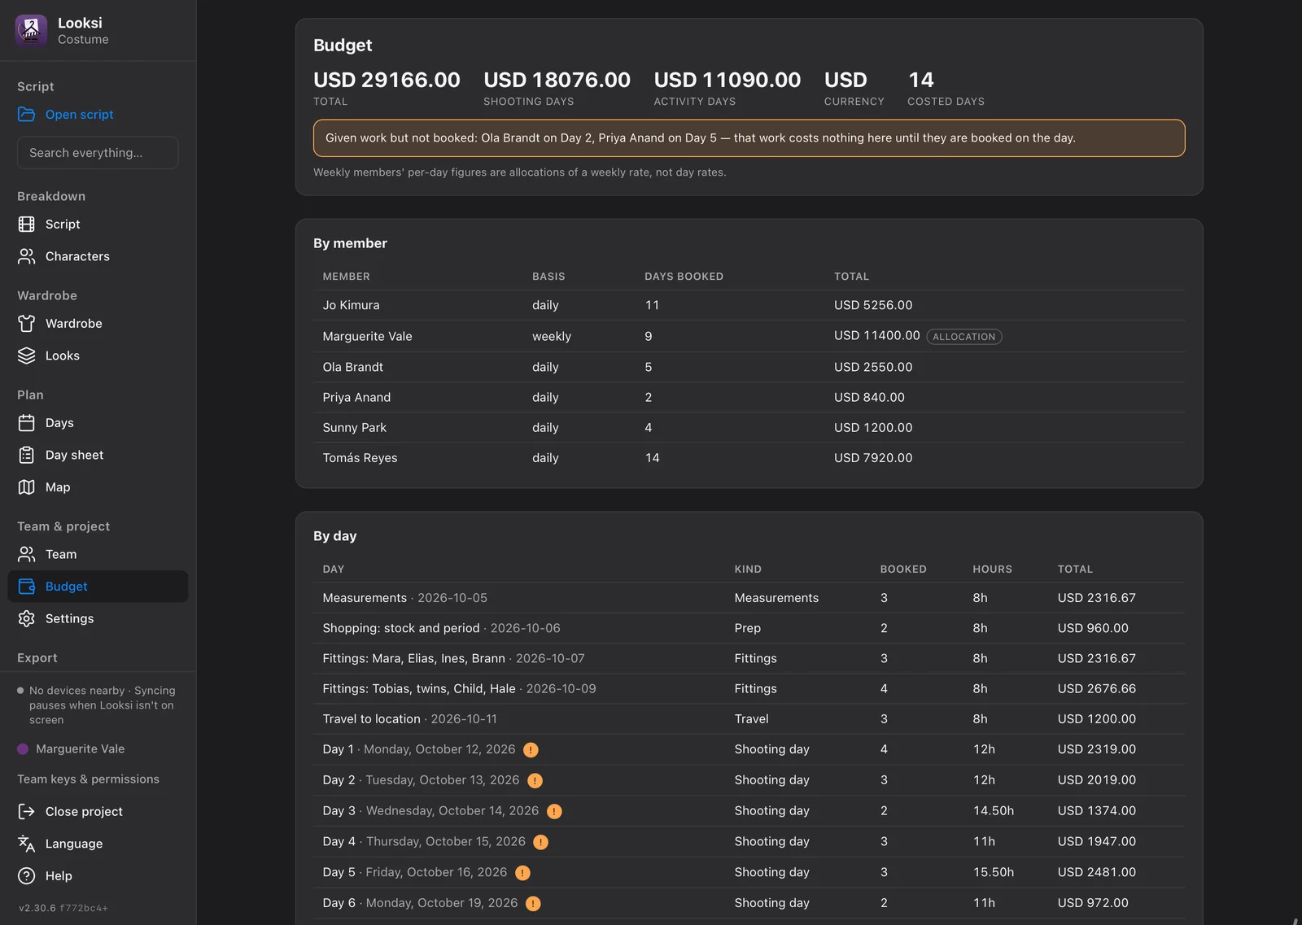
Task: Click the Close project label
Action: 84,811
